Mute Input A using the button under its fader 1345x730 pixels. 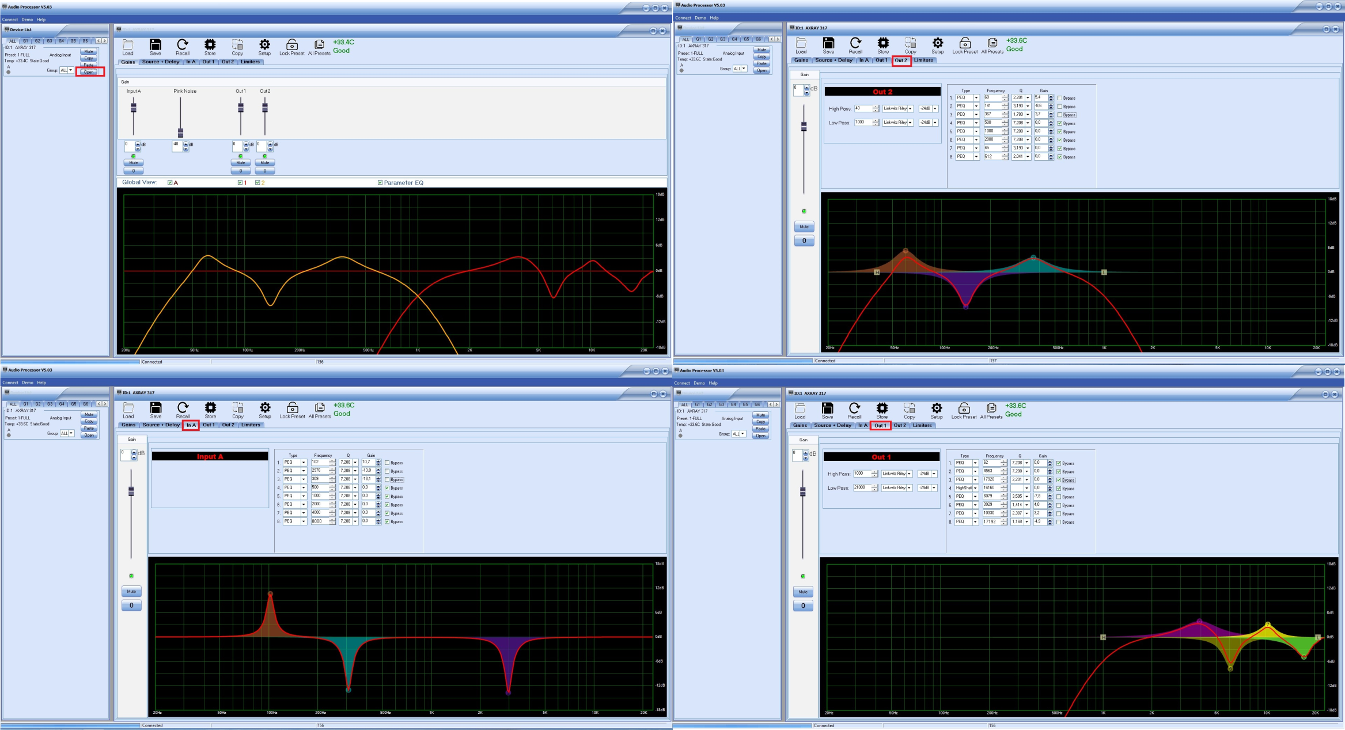pyautogui.click(x=134, y=162)
